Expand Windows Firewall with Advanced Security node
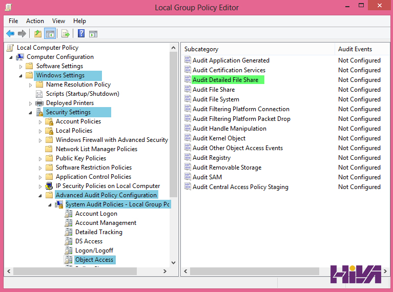 click(x=40, y=140)
